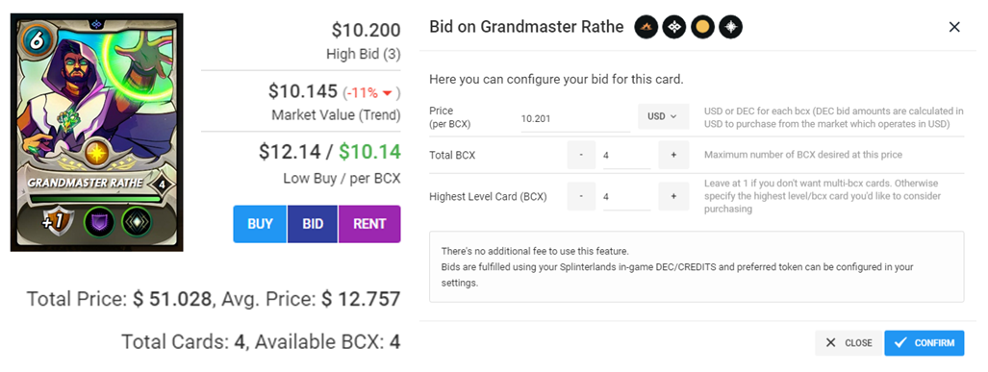
Task: Click the CLOSE button in dialog footer
Action: [849, 343]
